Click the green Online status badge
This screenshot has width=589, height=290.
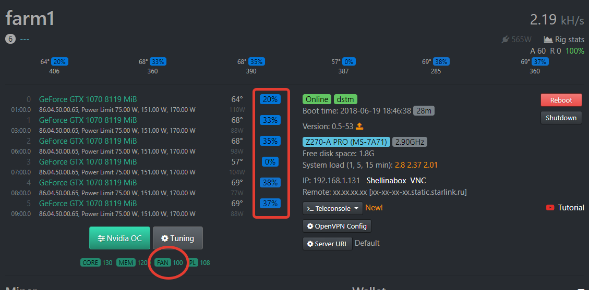(x=317, y=99)
